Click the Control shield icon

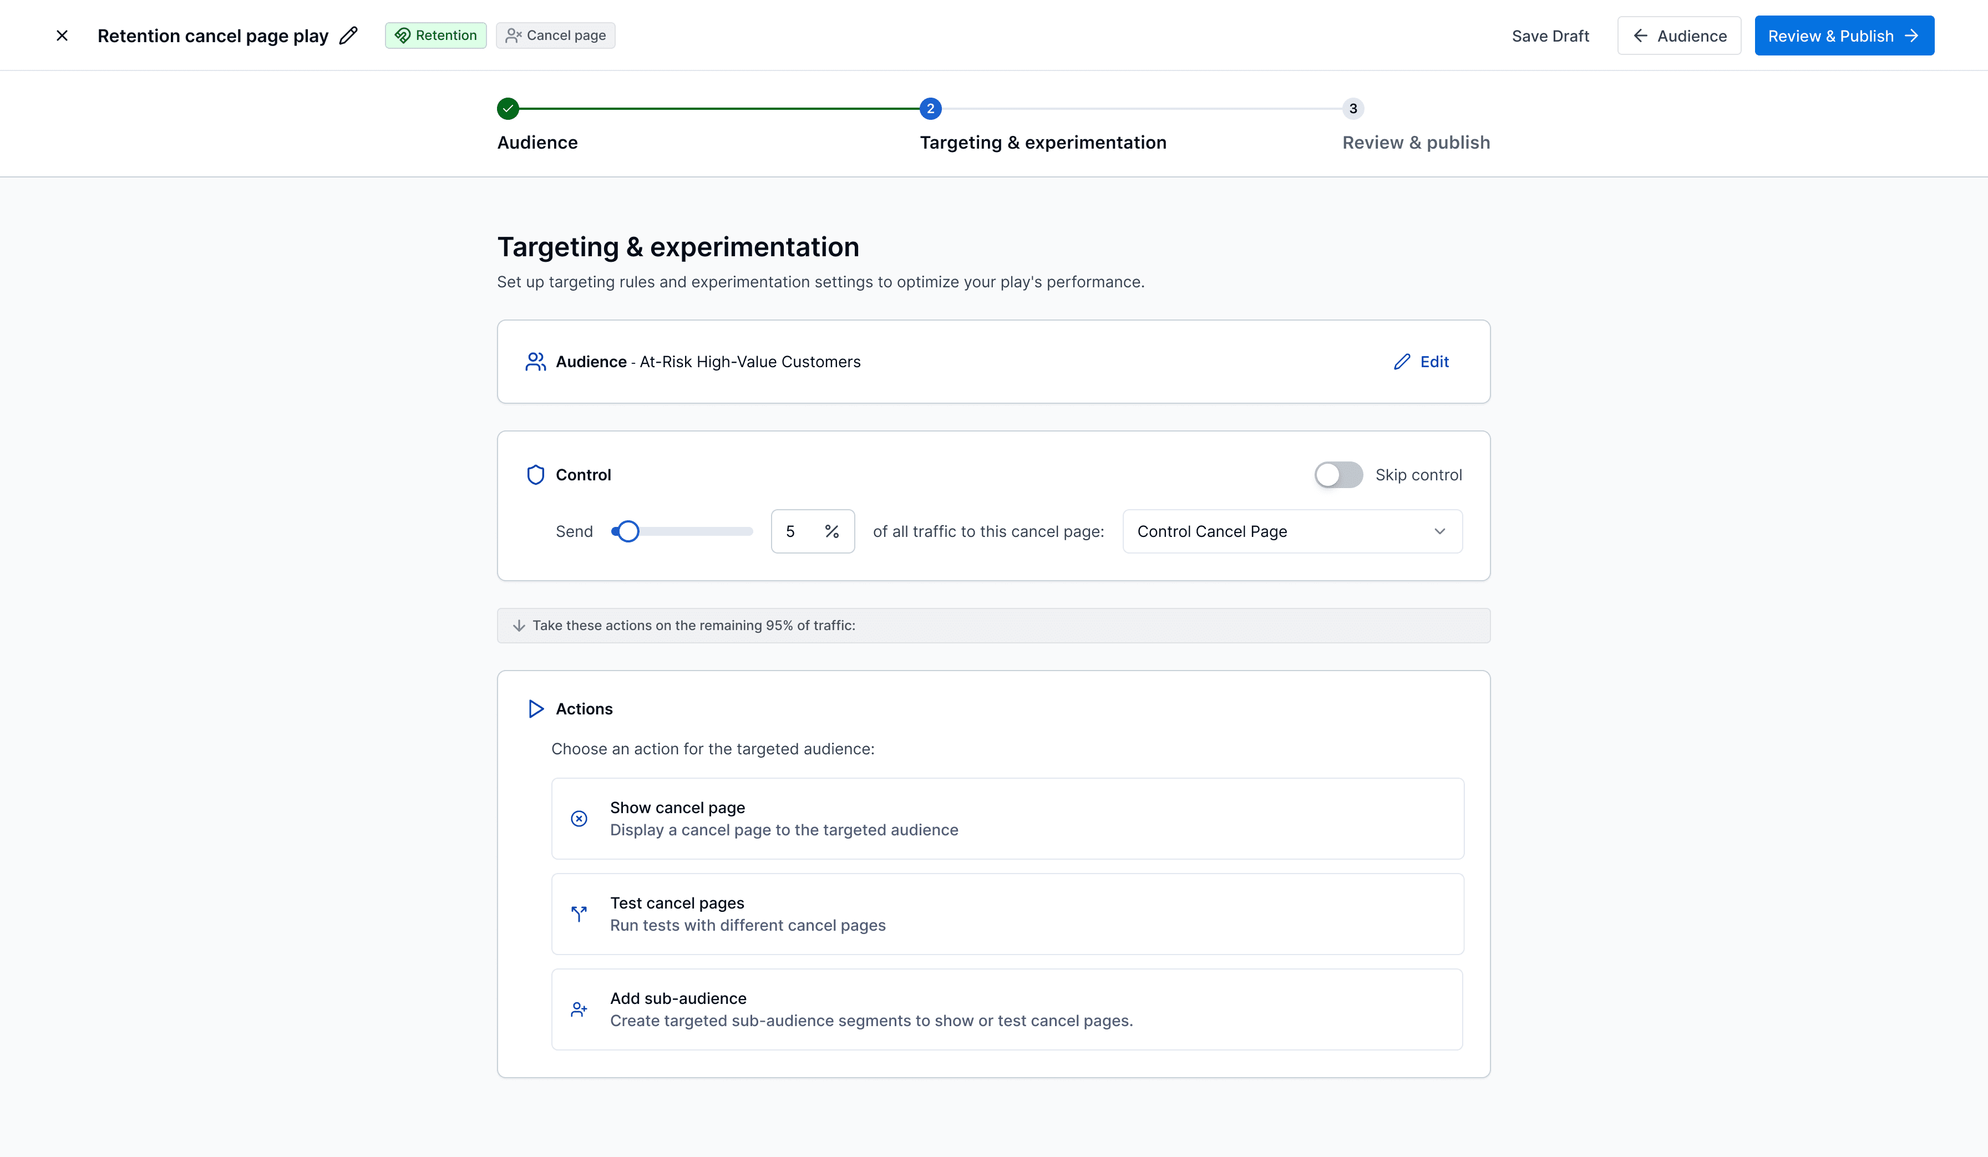pos(536,475)
